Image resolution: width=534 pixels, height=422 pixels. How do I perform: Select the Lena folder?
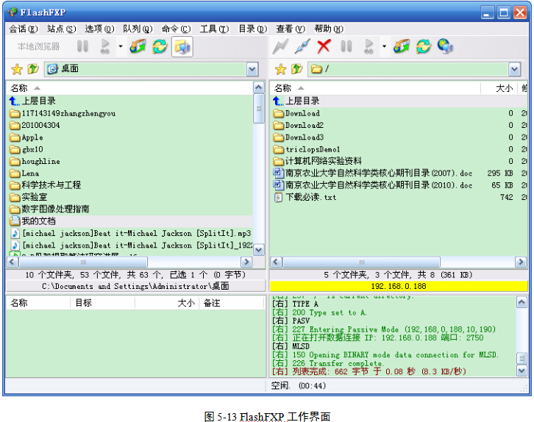coord(129,174)
